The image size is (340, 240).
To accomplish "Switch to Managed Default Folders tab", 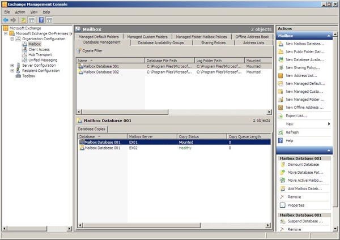I will pos(99,37).
